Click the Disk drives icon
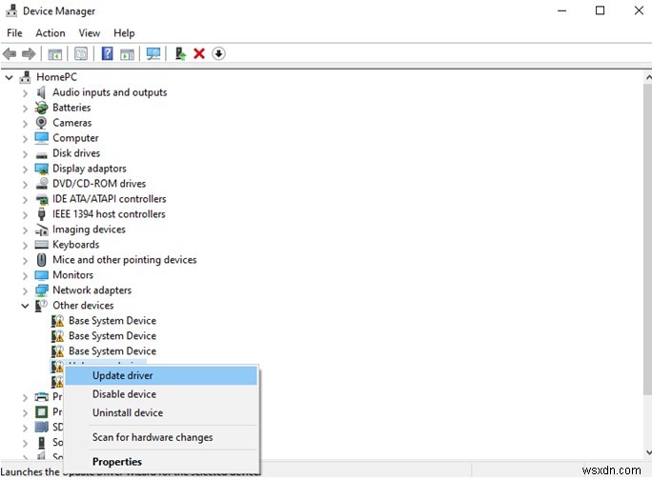The image size is (652, 480). (42, 155)
